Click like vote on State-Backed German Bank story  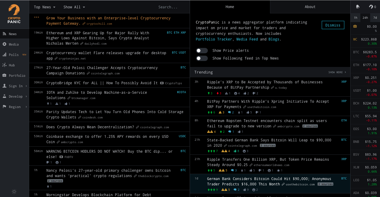click(236, 151)
